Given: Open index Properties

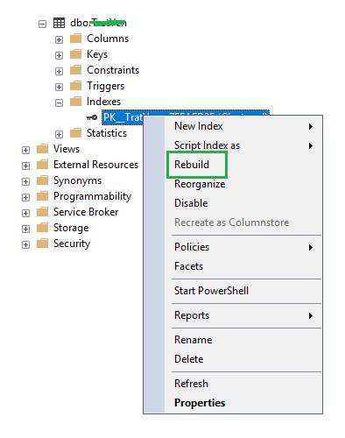Looking at the screenshot, I should pyautogui.click(x=243, y=403).
